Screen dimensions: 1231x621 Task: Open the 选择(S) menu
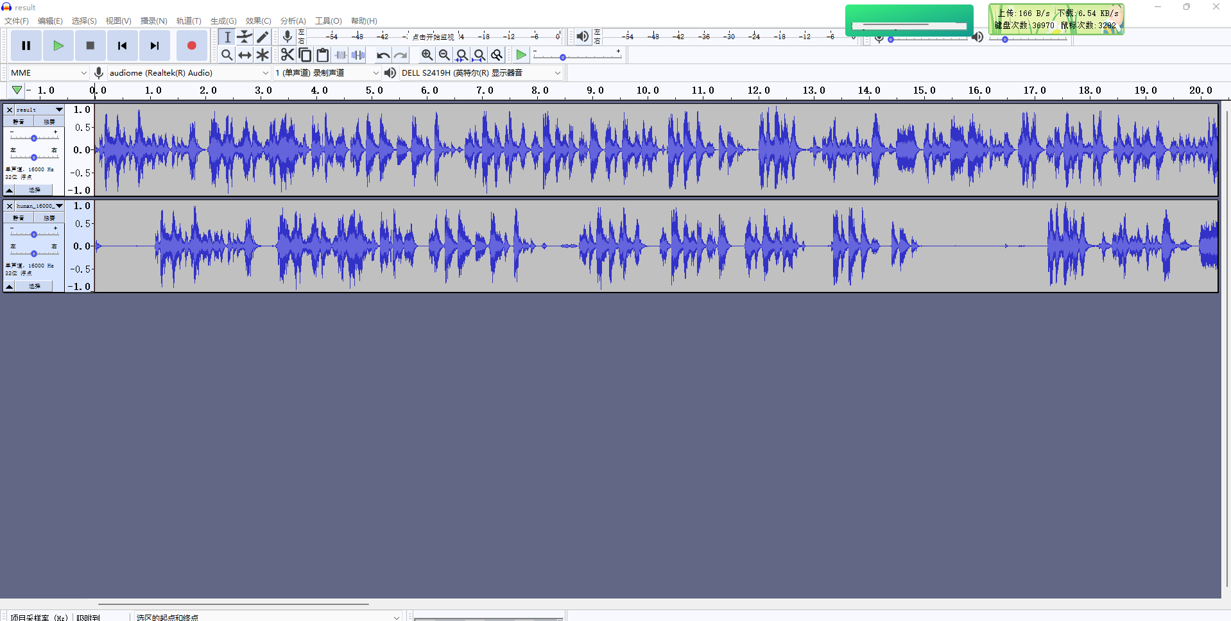(x=84, y=21)
